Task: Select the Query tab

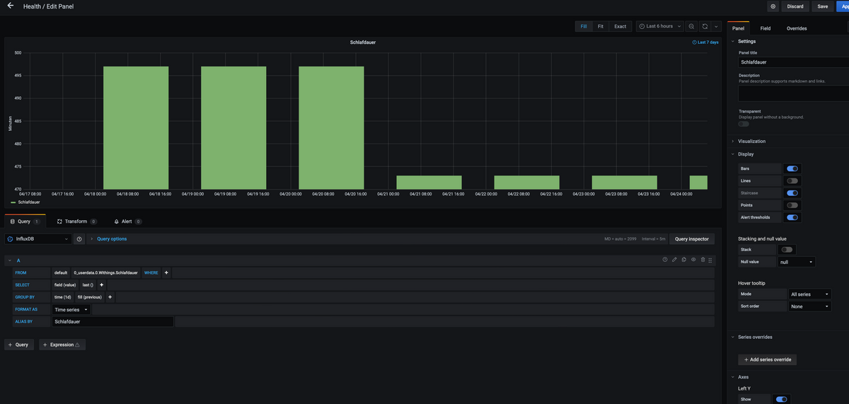Action: (x=25, y=221)
